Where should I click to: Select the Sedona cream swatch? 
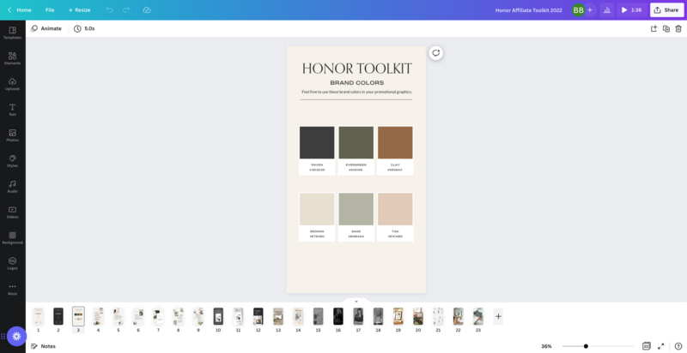(x=317, y=209)
